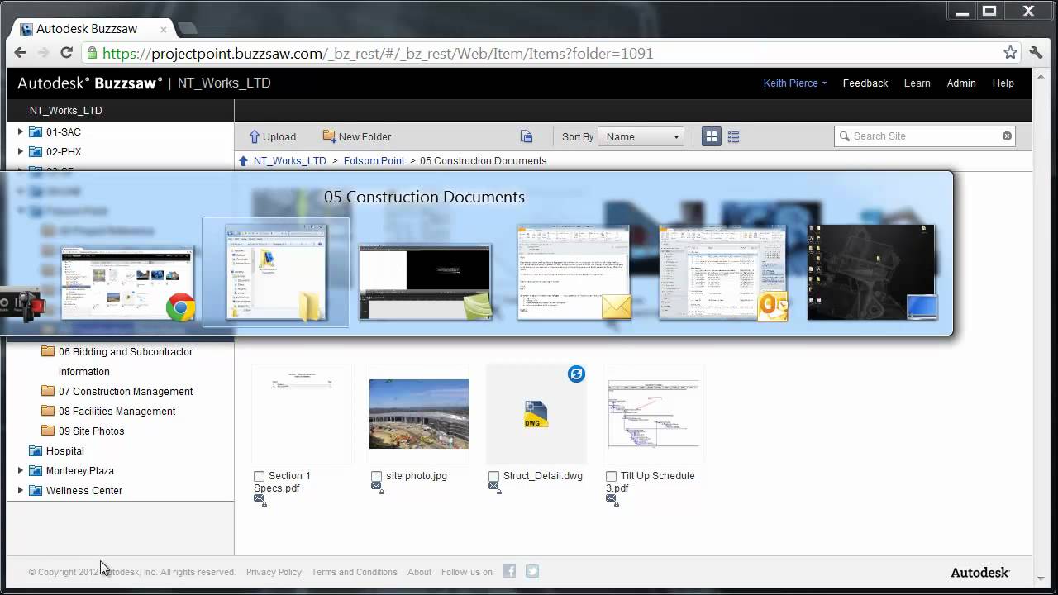Open the Admin menu item
Image resolution: width=1058 pixels, height=595 pixels.
click(961, 83)
